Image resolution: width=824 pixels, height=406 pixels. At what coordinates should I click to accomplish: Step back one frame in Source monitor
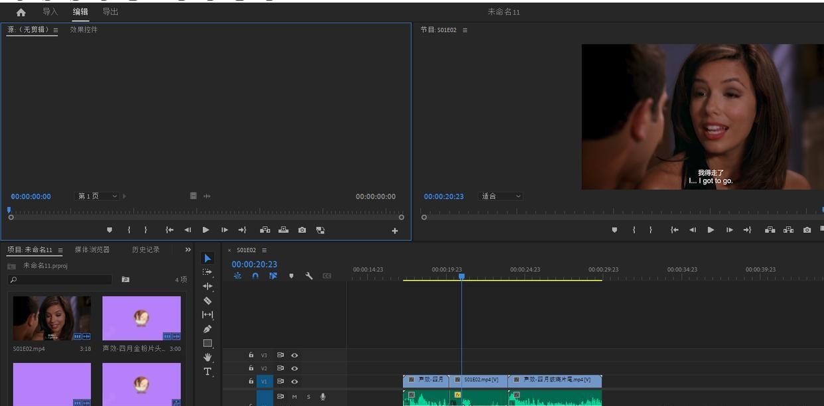coord(188,230)
